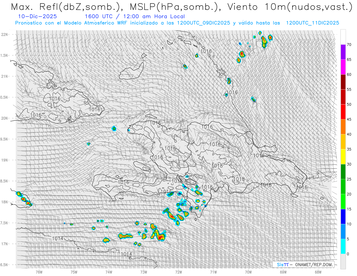Screen dimensions: 357x276
Task: Click the '60' value on the color scale
Action: 349,74
